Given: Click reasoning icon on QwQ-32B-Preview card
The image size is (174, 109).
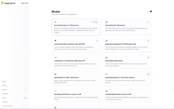Looking at the screenshot, I should [148, 58].
